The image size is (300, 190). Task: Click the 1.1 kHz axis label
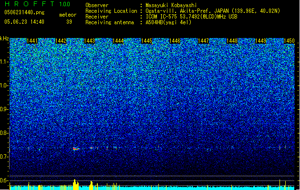click(x=4, y=62)
